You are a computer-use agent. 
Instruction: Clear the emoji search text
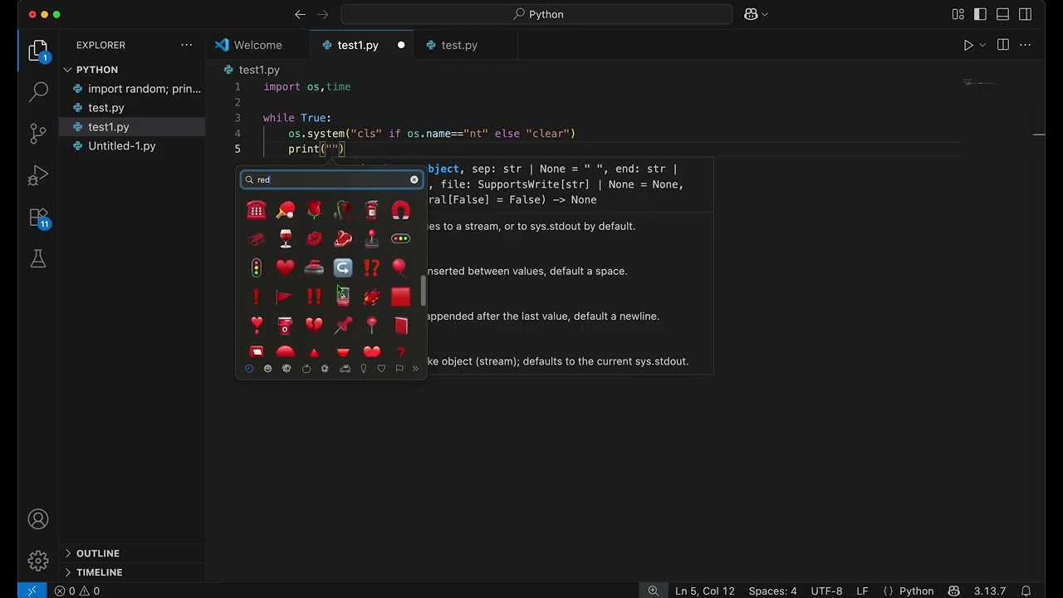(x=414, y=179)
